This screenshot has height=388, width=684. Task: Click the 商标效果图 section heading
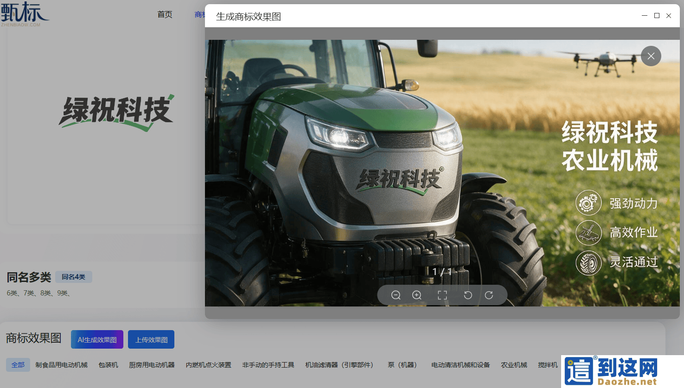(x=33, y=338)
